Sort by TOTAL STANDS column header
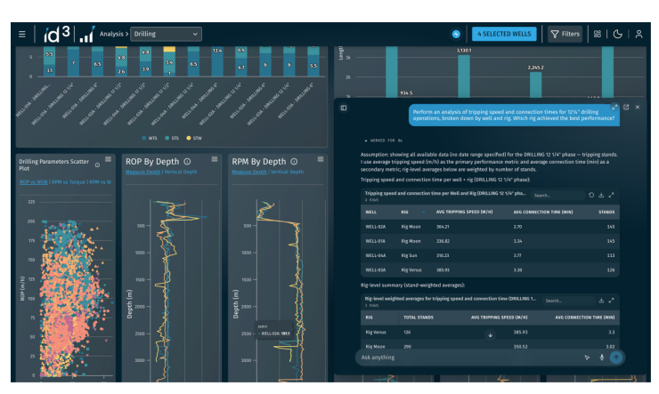Viewport: 659px width, 394px height. 419,318
